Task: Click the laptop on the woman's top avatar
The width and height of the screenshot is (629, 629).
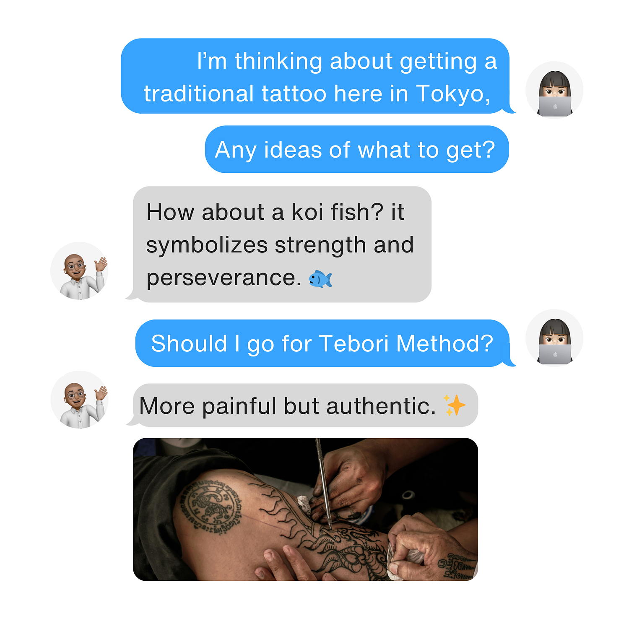Action: click(555, 107)
